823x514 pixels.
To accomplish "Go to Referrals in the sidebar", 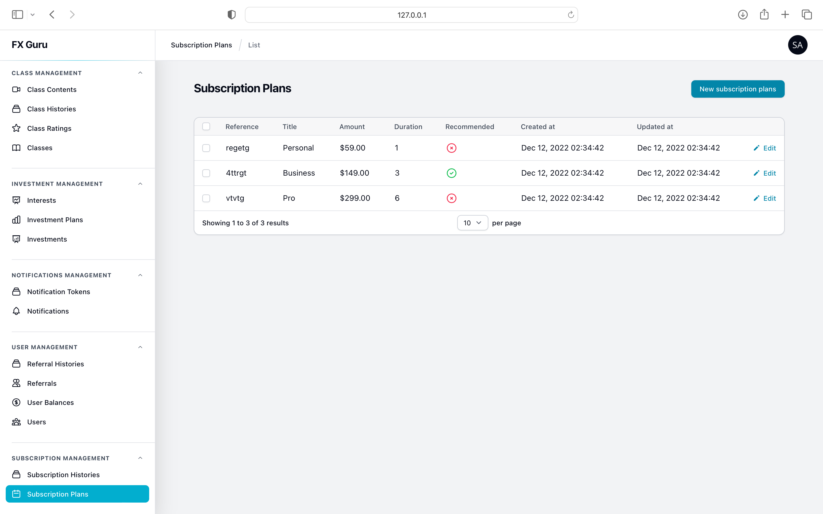I will tap(42, 383).
